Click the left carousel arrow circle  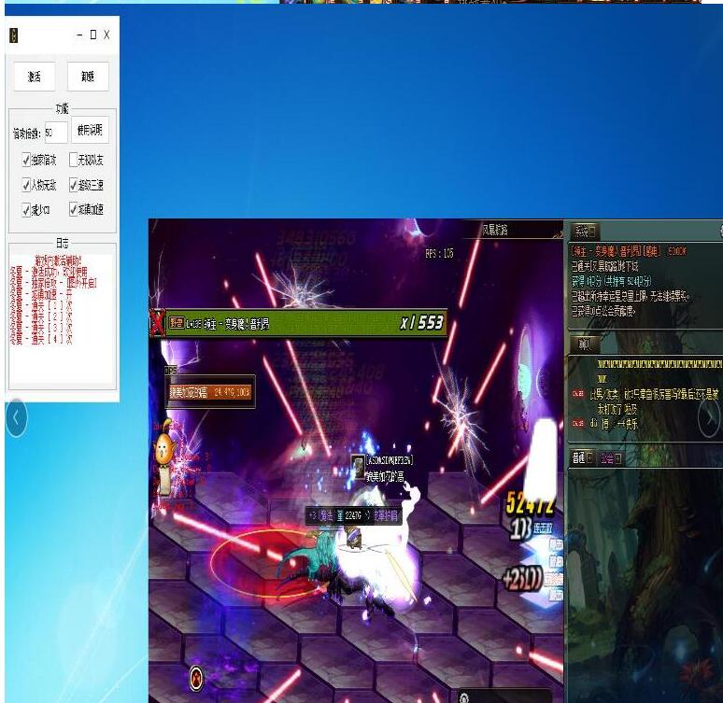coord(17,417)
